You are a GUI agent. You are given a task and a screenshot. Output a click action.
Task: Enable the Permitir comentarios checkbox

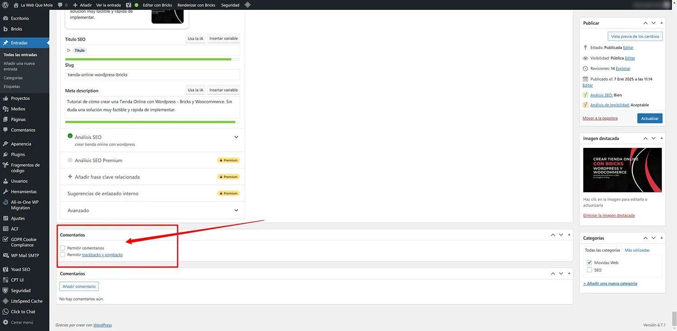pos(63,248)
